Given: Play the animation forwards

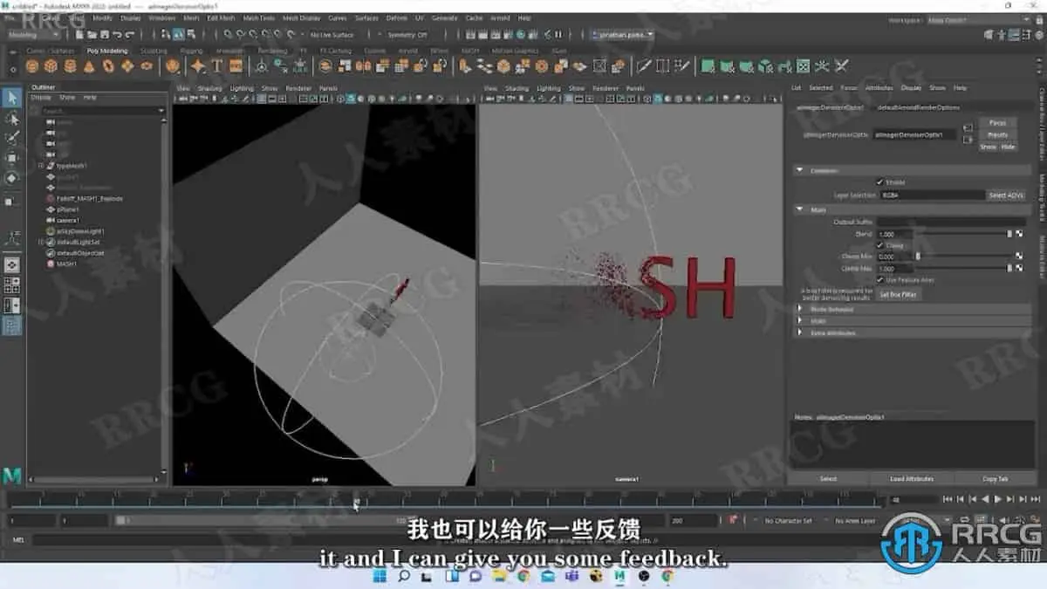Looking at the screenshot, I should coord(997,499).
